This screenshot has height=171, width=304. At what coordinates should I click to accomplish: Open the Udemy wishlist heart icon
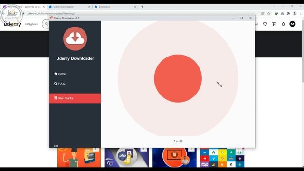click(265, 24)
